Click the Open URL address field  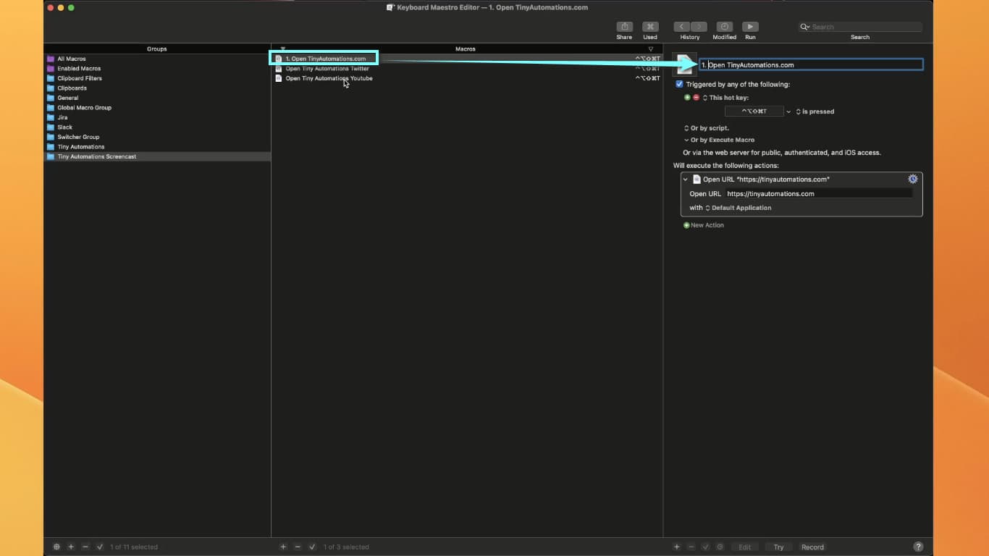pyautogui.click(x=819, y=194)
